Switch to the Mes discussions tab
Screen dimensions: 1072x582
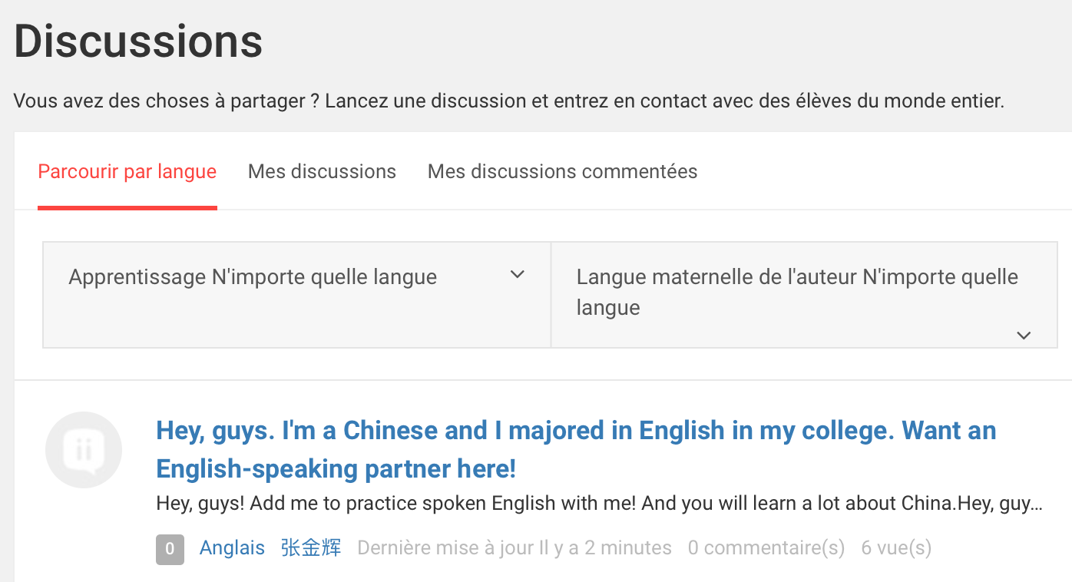click(322, 172)
